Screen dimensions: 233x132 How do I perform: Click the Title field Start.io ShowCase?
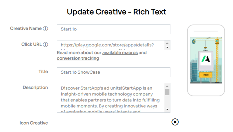click(x=114, y=72)
